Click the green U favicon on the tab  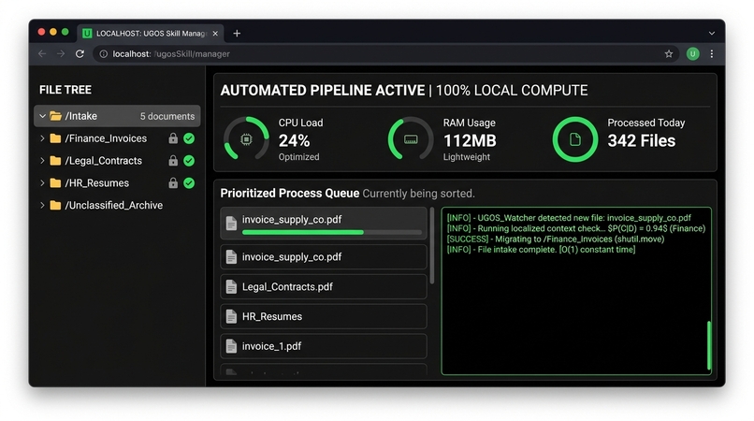[x=87, y=33]
